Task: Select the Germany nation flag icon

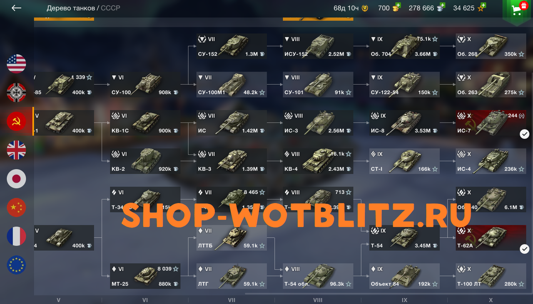Action: (x=17, y=92)
